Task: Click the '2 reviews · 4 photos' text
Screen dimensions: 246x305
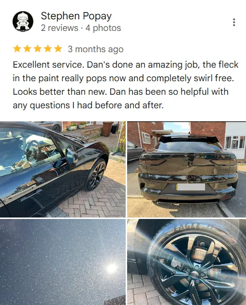Action: click(81, 28)
